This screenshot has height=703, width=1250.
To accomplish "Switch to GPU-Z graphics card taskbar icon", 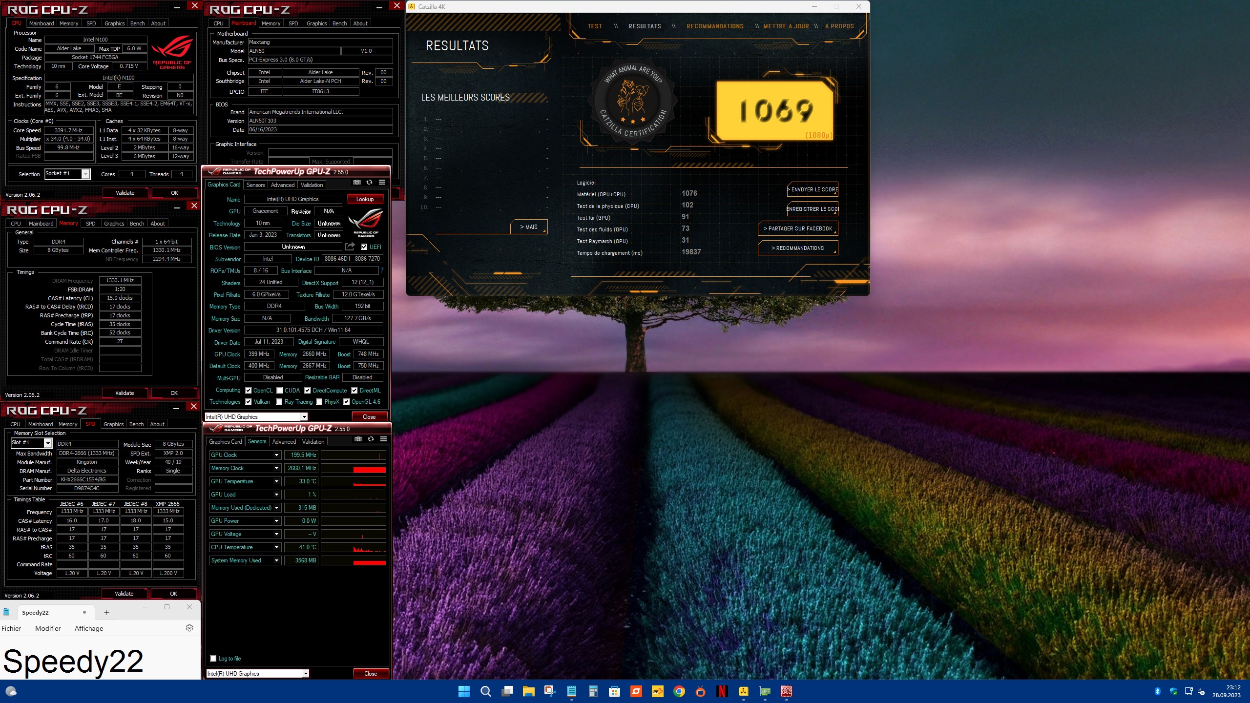I will click(x=765, y=691).
